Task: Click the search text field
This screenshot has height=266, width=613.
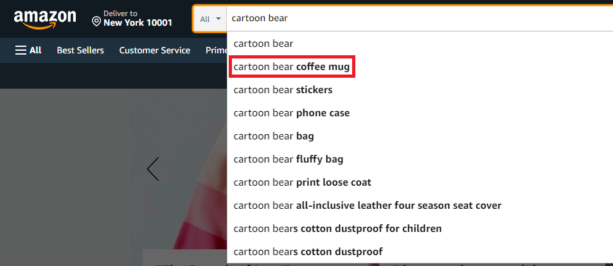Action: 418,19
